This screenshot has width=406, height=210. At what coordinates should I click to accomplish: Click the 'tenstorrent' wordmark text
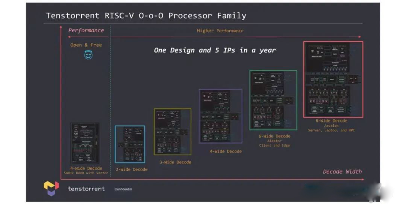(86, 189)
